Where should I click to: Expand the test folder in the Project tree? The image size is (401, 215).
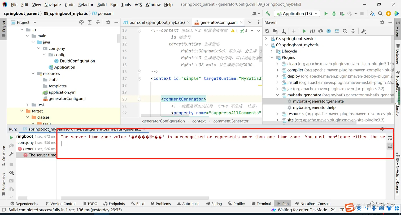(27, 105)
